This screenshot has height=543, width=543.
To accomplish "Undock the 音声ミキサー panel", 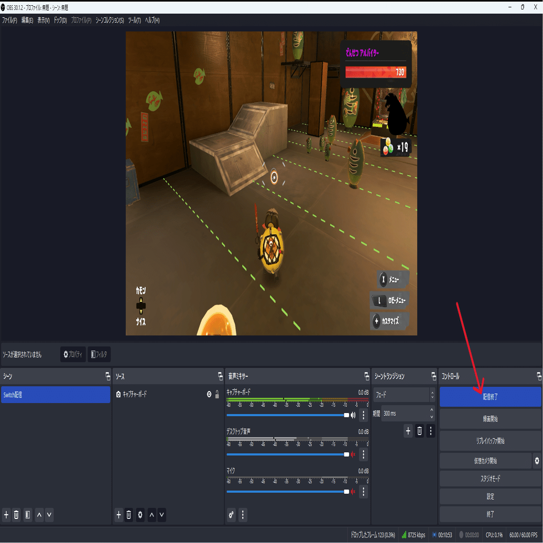I will click(x=367, y=376).
